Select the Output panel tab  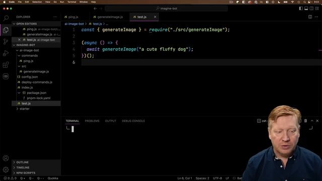coord(111,121)
